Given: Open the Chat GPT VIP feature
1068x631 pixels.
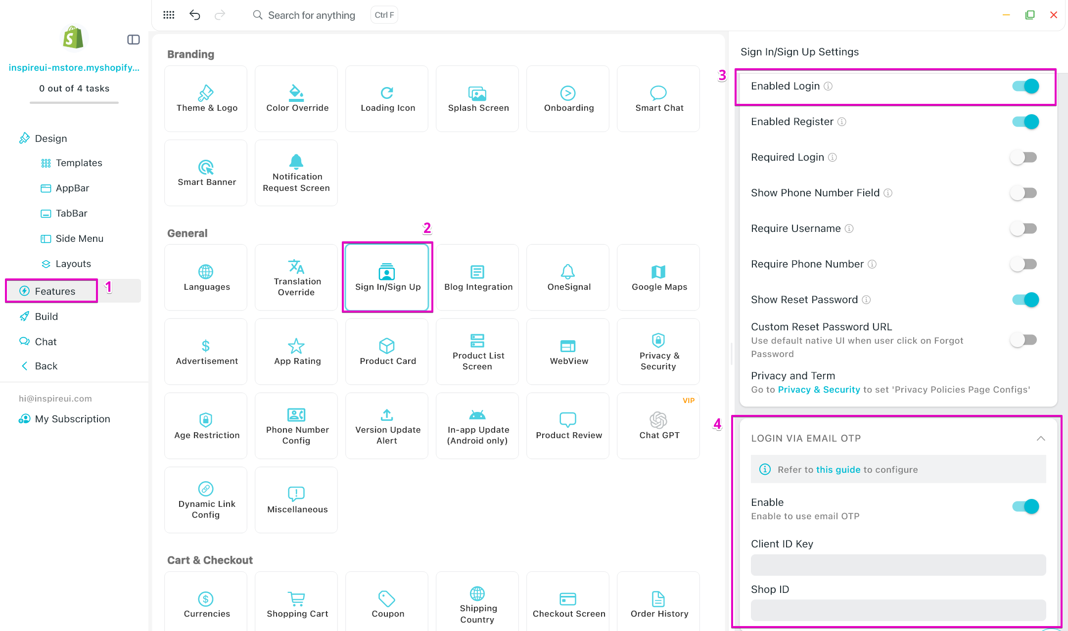Looking at the screenshot, I should (x=658, y=426).
